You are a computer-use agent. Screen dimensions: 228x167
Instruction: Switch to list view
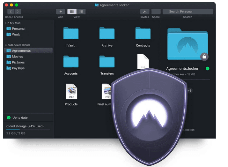click(81, 11)
